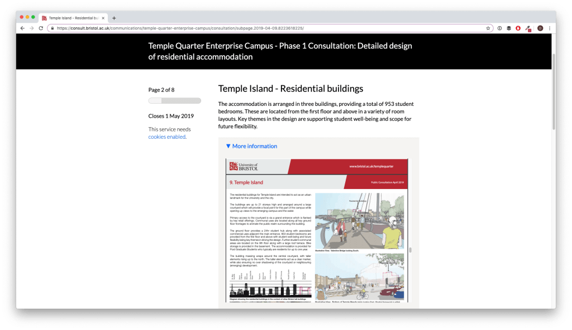Image resolution: width=572 pixels, height=330 pixels.
Task: Click the 'Page 2 of 8' text
Action: (x=161, y=90)
